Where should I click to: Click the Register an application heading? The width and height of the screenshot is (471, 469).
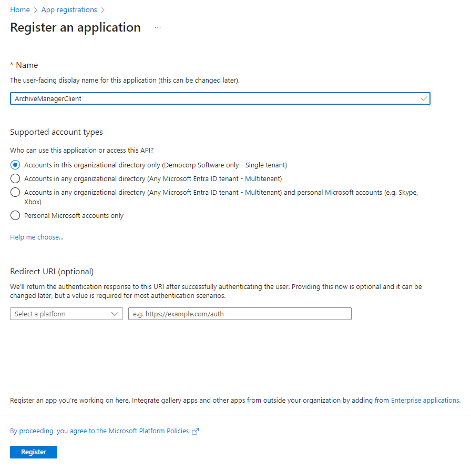75,27
